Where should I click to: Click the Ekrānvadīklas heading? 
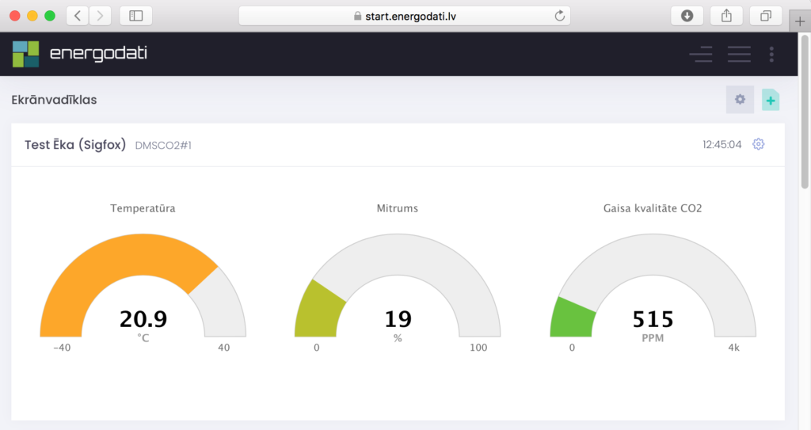[55, 100]
